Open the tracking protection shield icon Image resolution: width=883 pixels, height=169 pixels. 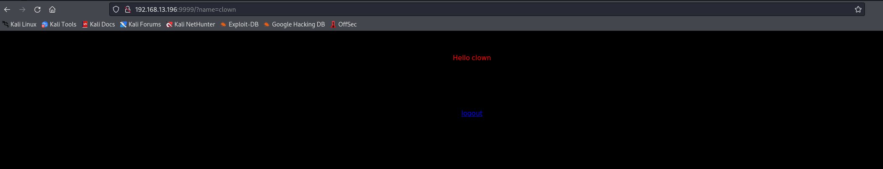pos(116,9)
